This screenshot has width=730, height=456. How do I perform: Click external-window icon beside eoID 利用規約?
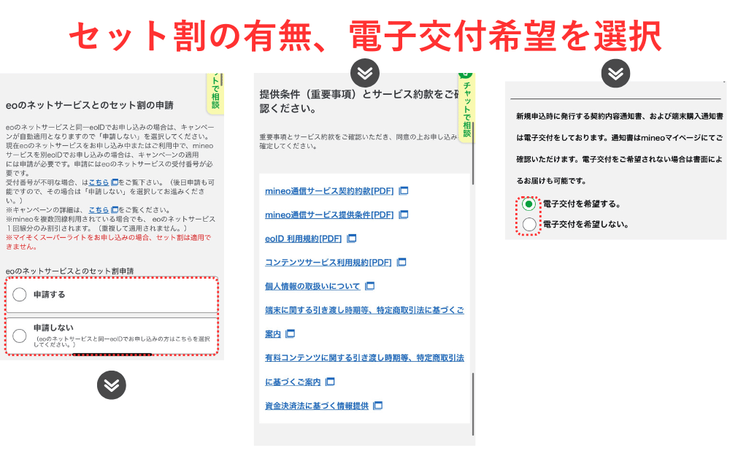[x=352, y=239]
